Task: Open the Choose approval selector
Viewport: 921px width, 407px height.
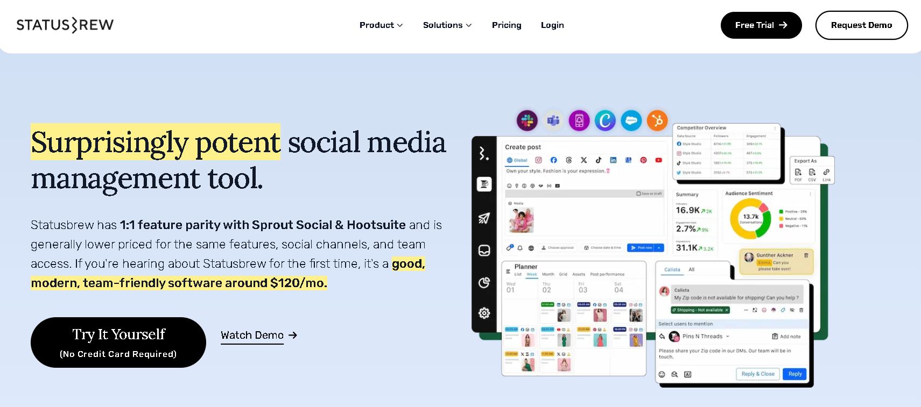Action: pyautogui.click(x=557, y=248)
